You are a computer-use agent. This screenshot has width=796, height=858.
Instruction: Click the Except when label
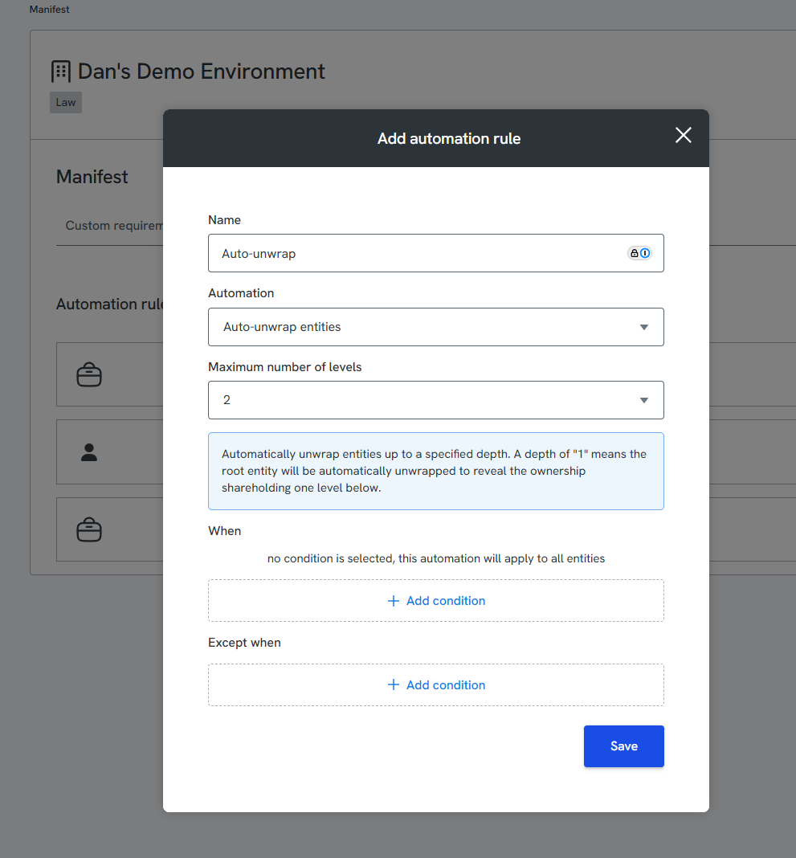coord(244,643)
